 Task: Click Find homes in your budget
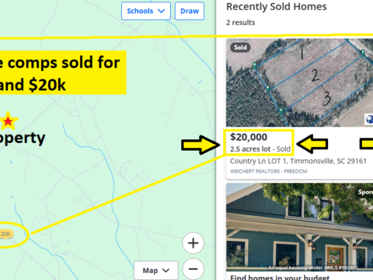coord(280,277)
